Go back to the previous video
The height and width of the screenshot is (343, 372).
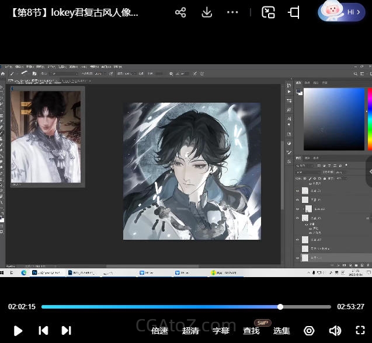pos(43,330)
